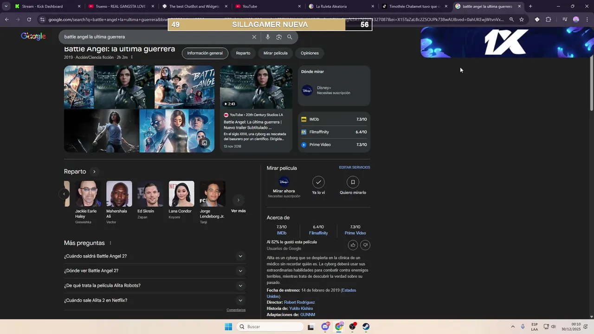Open Robert Rodríguez director link
The width and height of the screenshot is (594, 334).
299,302
